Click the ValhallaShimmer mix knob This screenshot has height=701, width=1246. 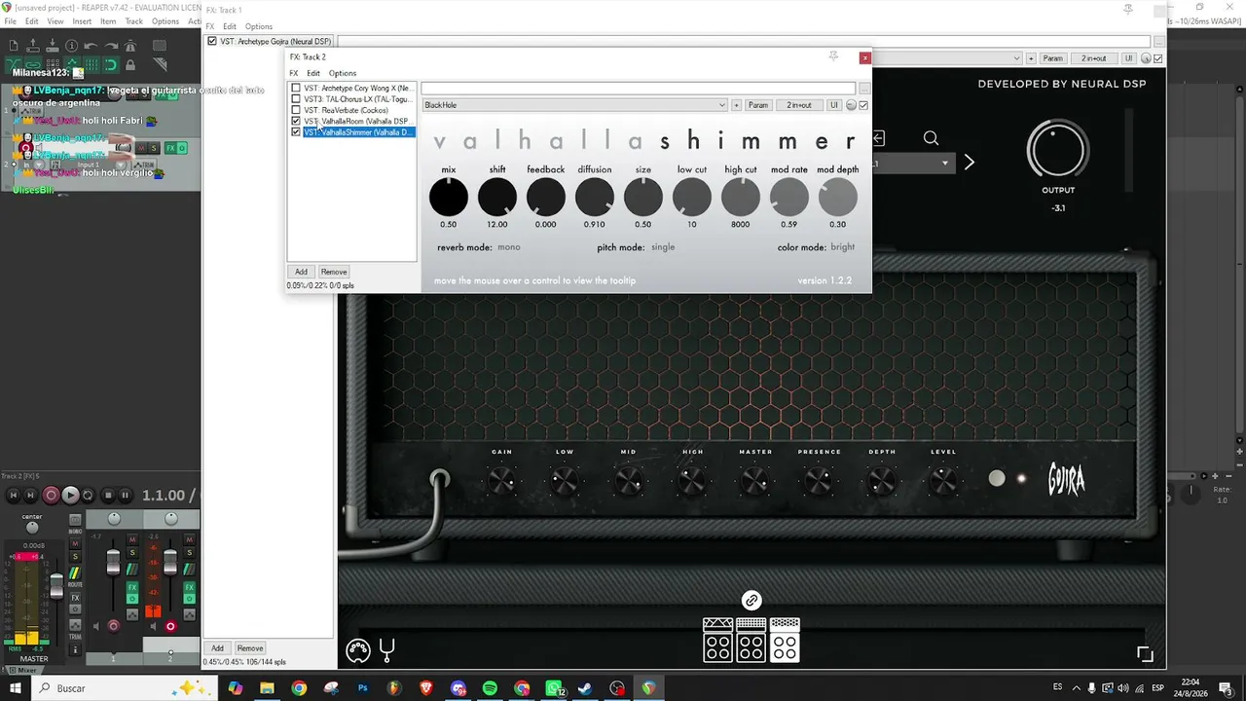pyautogui.click(x=449, y=198)
